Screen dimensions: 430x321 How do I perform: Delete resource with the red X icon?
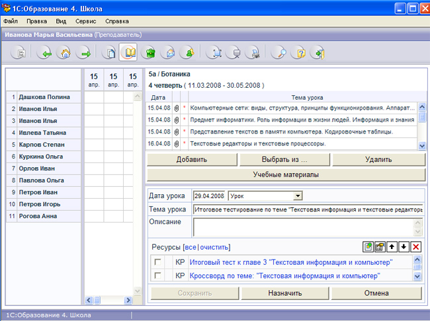click(x=415, y=247)
